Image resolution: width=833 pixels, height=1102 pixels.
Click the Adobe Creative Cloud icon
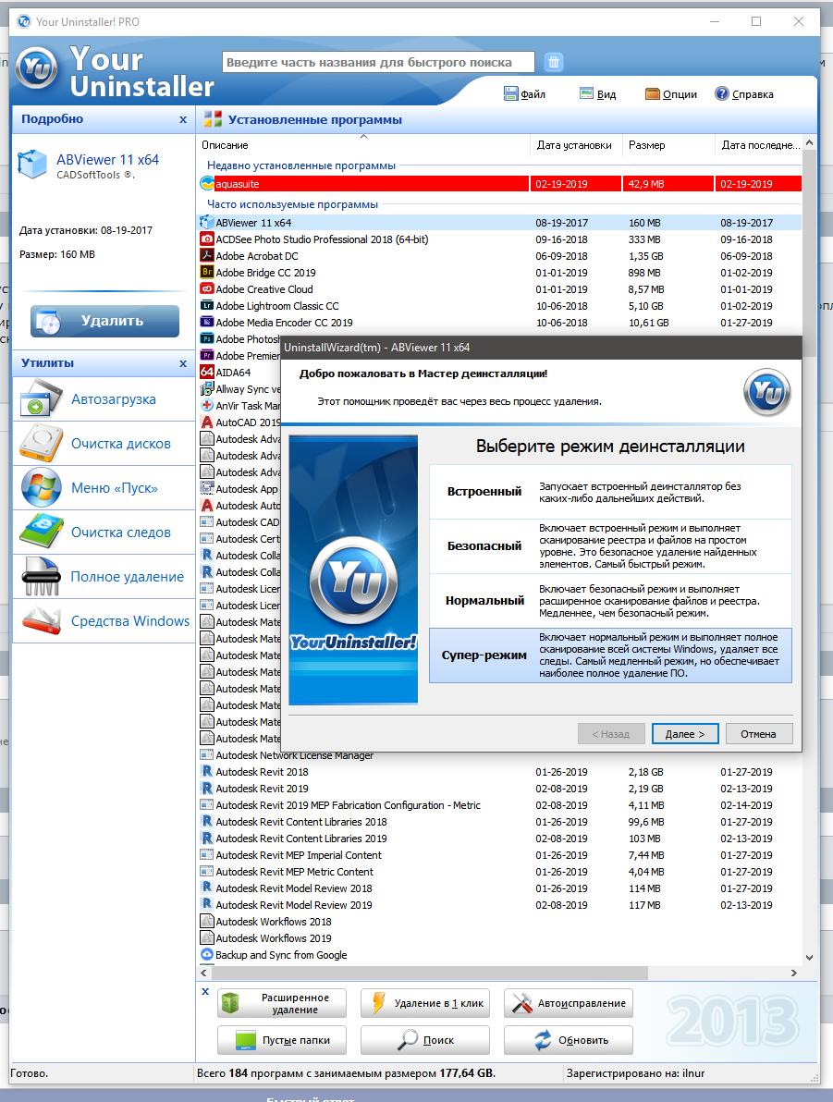207,288
